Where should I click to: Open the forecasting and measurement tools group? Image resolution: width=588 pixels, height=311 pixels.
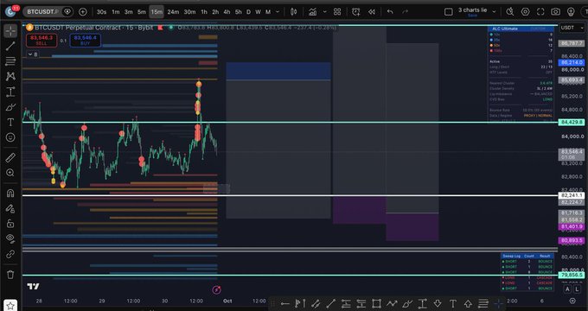click(10, 92)
